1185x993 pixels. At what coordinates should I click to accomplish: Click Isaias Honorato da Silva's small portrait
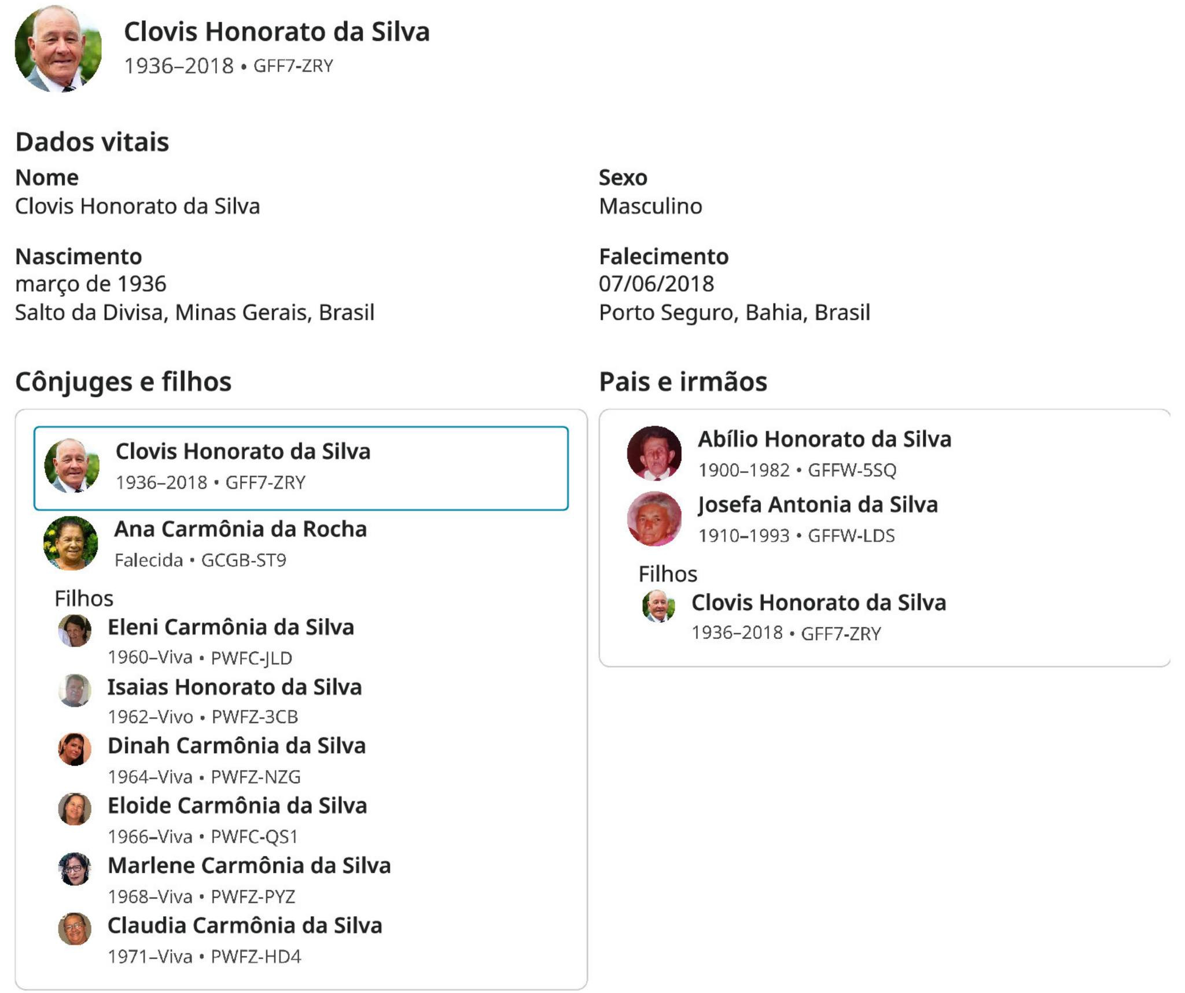(75, 690)
